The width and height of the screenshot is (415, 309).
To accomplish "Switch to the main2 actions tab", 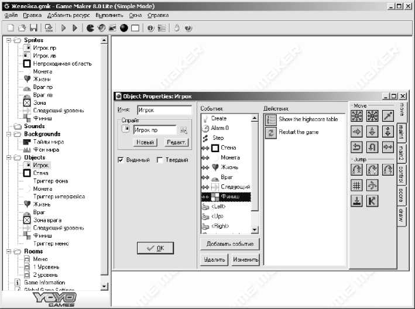I will click(x=401, y=153).
